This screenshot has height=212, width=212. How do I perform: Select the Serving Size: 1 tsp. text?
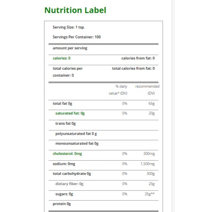click(x=69, y=27)
